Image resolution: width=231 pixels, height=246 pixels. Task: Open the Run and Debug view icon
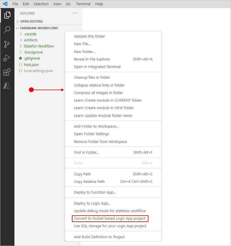coord(7,58)
